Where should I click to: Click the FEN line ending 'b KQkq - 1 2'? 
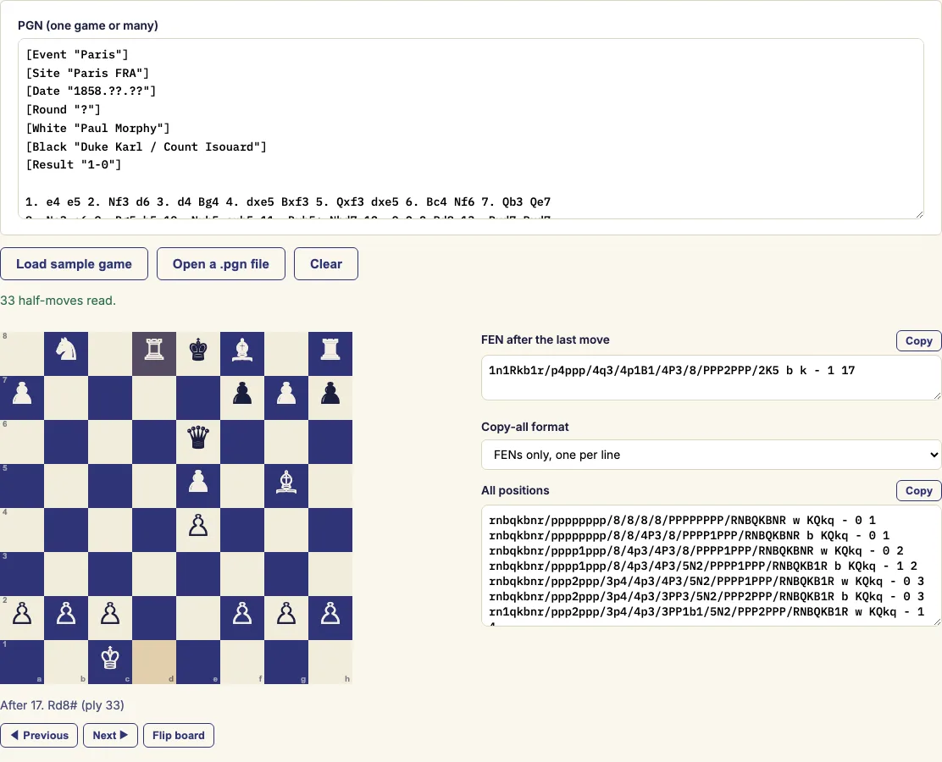click(703, 566)
